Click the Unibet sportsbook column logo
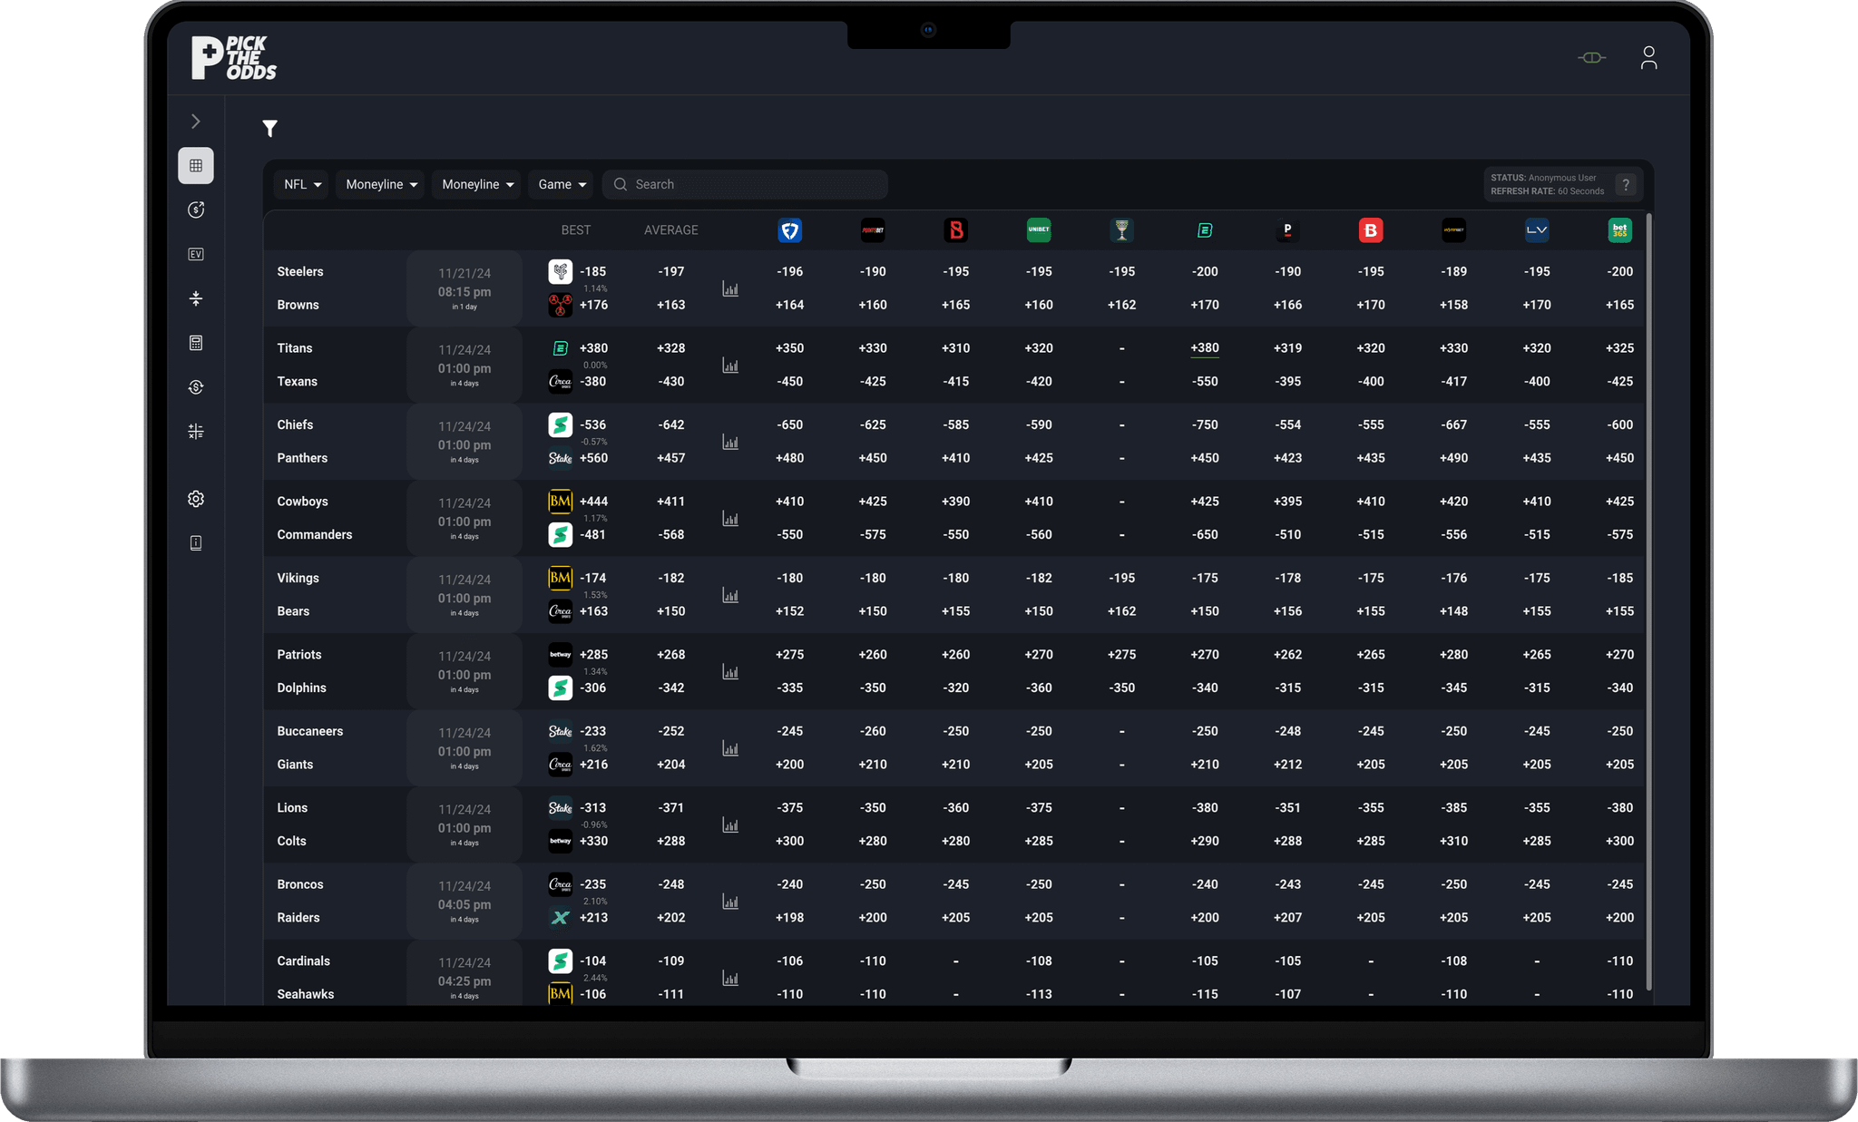Viewport: 1858px width, 1122px height. 1038,230
